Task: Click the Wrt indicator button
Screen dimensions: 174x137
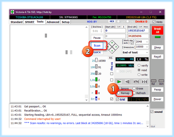Action: click(x=161, y=81)
